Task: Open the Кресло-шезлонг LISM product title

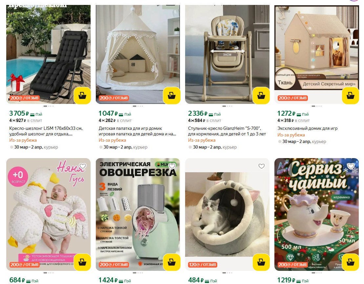Action: coord(46,131)
